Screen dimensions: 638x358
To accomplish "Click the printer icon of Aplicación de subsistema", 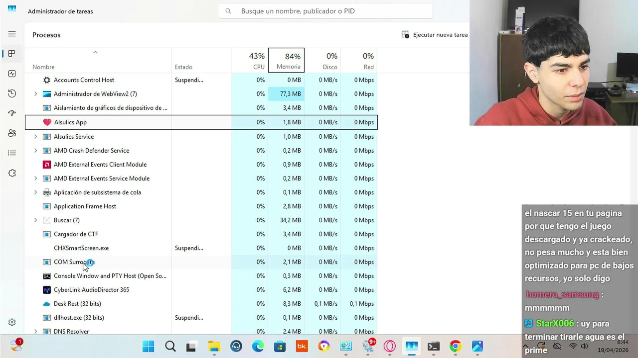I will (x=47, y=192).
